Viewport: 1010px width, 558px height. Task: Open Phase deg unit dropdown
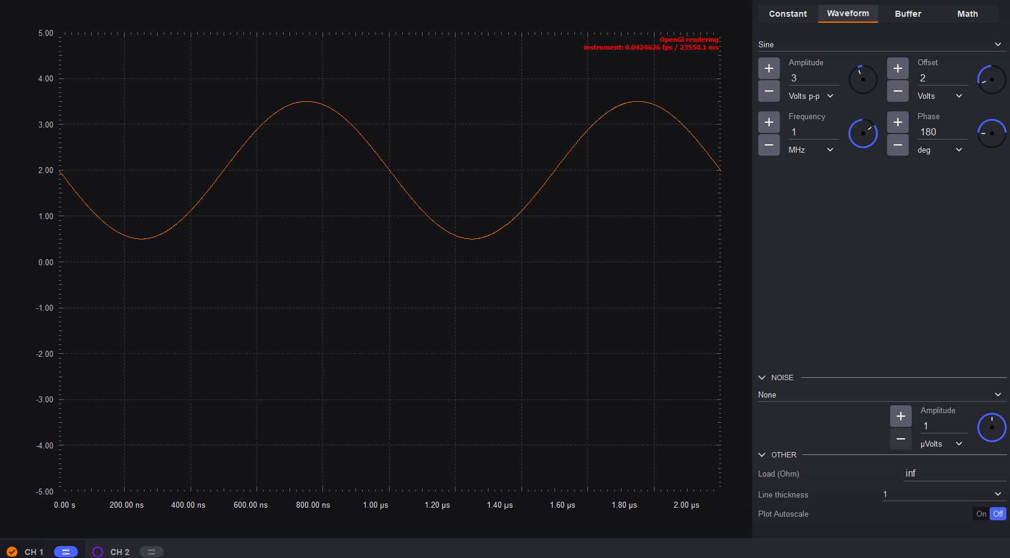click(940, 150)
